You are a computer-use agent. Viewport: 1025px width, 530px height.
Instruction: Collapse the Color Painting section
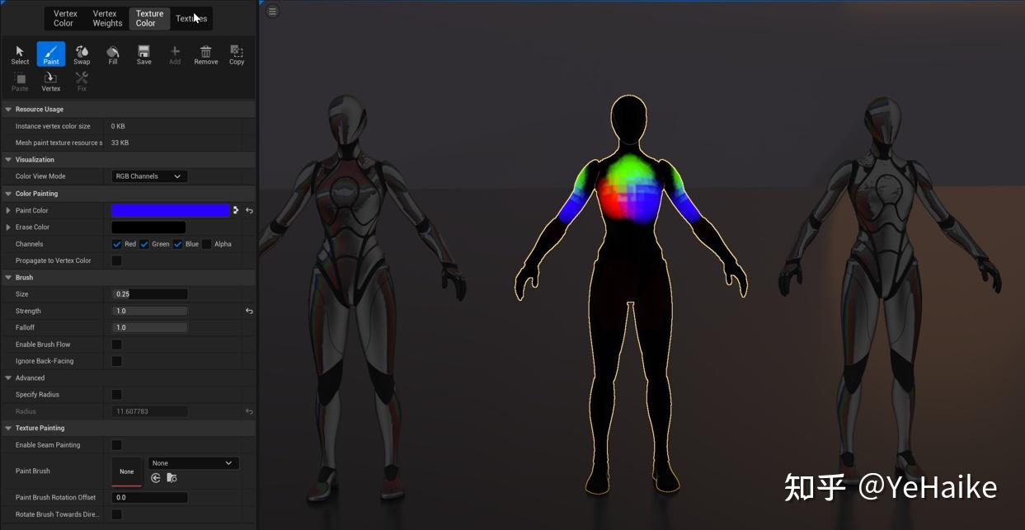tap(8, 194)
